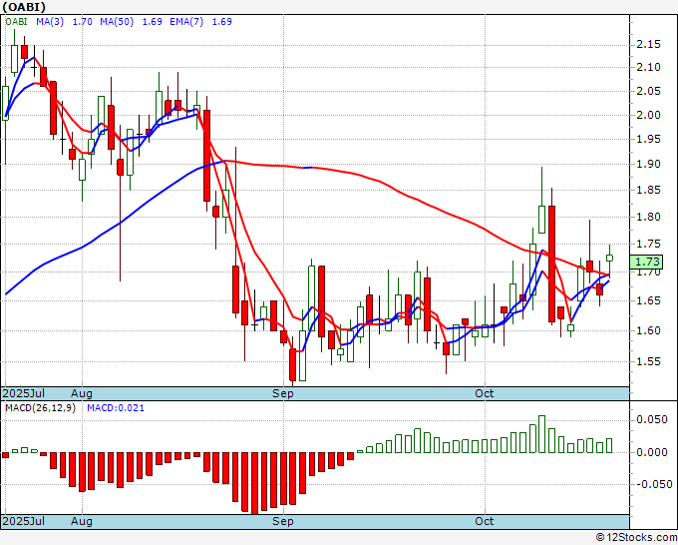
Task: Click the Sep label on MACD axis
Action: 283,521
